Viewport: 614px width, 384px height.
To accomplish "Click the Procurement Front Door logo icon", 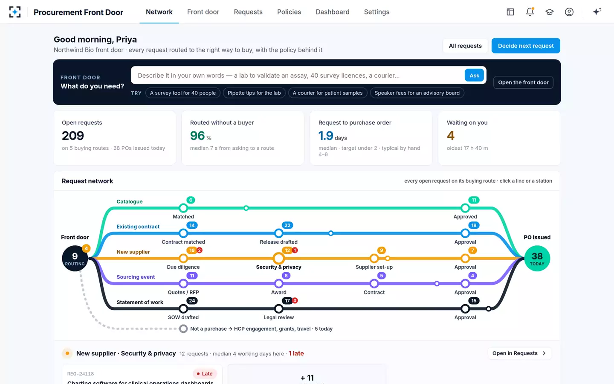I will (x=15, y=12).
